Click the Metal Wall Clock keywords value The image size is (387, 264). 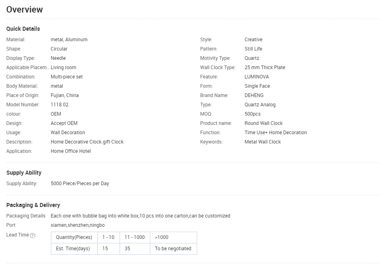pos(263,142)
